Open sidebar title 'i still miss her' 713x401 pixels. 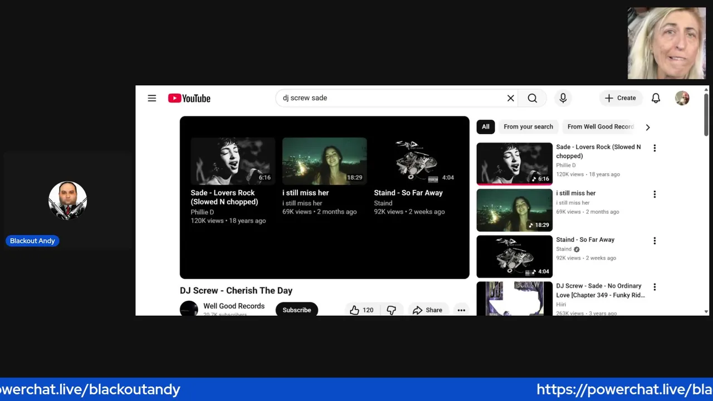click(576, 193)
